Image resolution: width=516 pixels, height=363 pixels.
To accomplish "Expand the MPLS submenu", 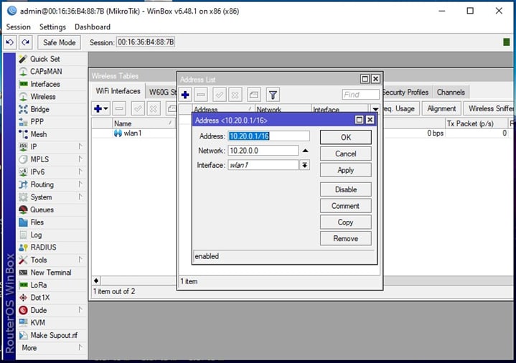I will pos(80,159).
